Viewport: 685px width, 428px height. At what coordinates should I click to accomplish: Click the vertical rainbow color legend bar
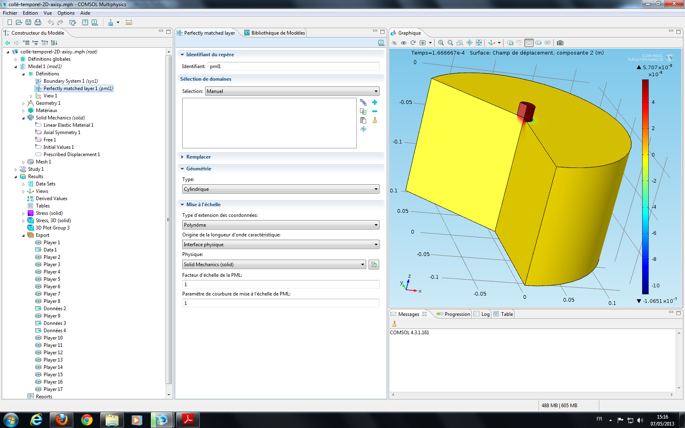[645, 186]
